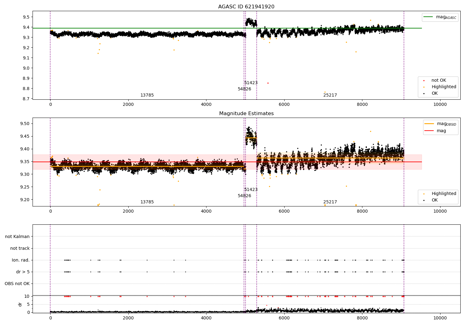This screenshot has height=325, width=465.
Task: Select the red 'mag' legend line sample
Action: pos(429,131)
